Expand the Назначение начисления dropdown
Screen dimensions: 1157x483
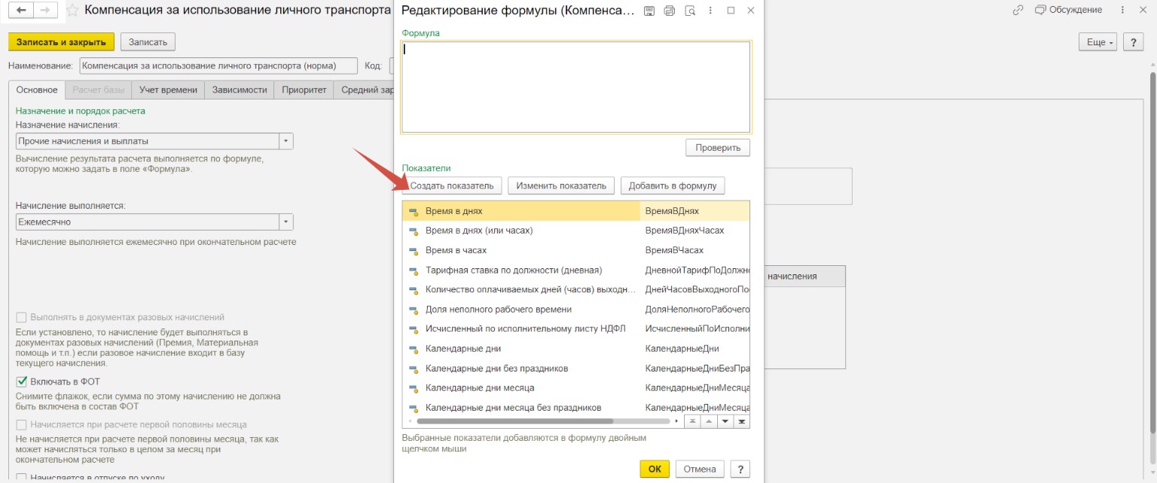click(285, 141)
